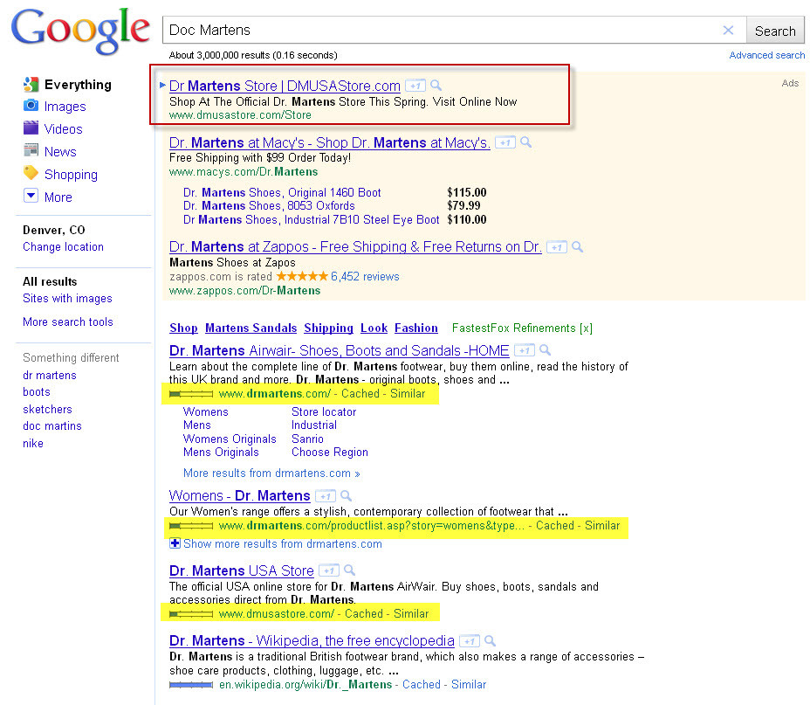Click More results from drmartens.com
The image size is (810, 705).
pos(271,473)
